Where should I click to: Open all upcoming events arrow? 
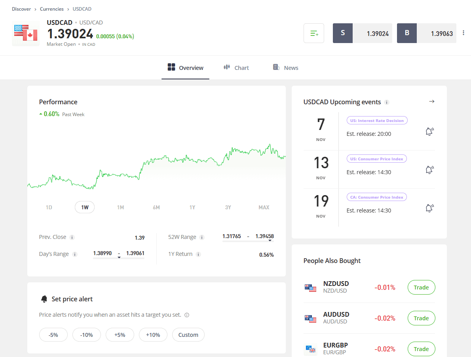click(x=432, y=101)
